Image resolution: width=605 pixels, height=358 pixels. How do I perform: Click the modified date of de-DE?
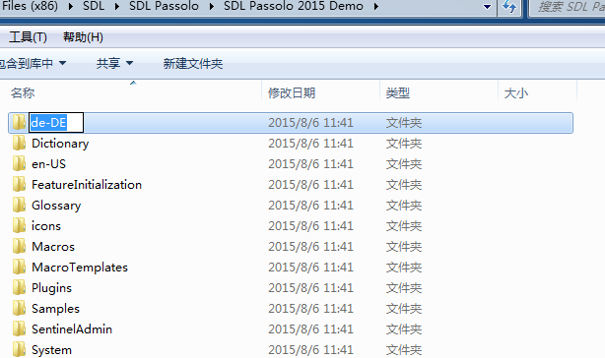(x=310, y=122)
